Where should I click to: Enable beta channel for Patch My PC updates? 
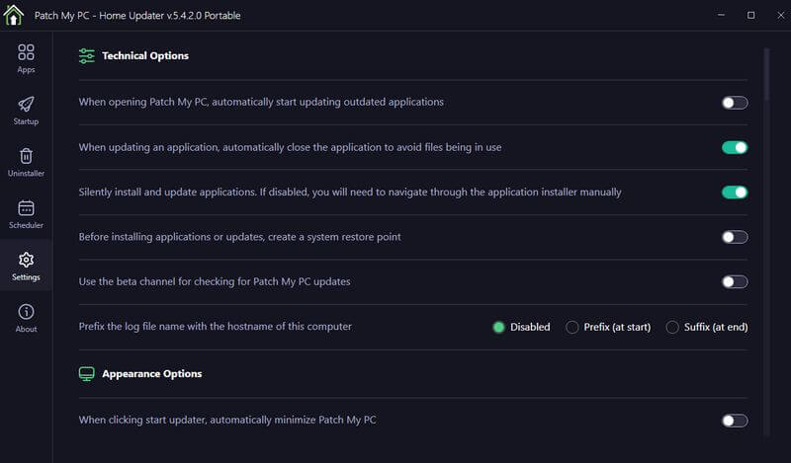734,282
